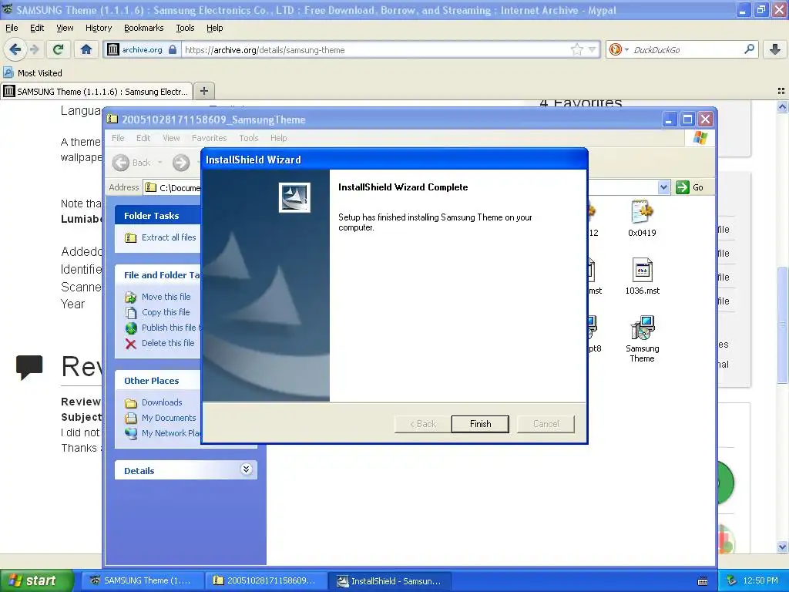Open Favorites menu in Explorer window

tap(210, 138)
